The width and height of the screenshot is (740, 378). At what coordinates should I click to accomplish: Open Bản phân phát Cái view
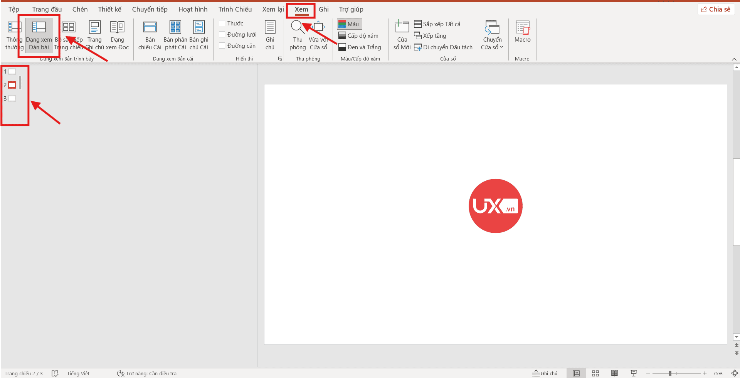(175, 35)
